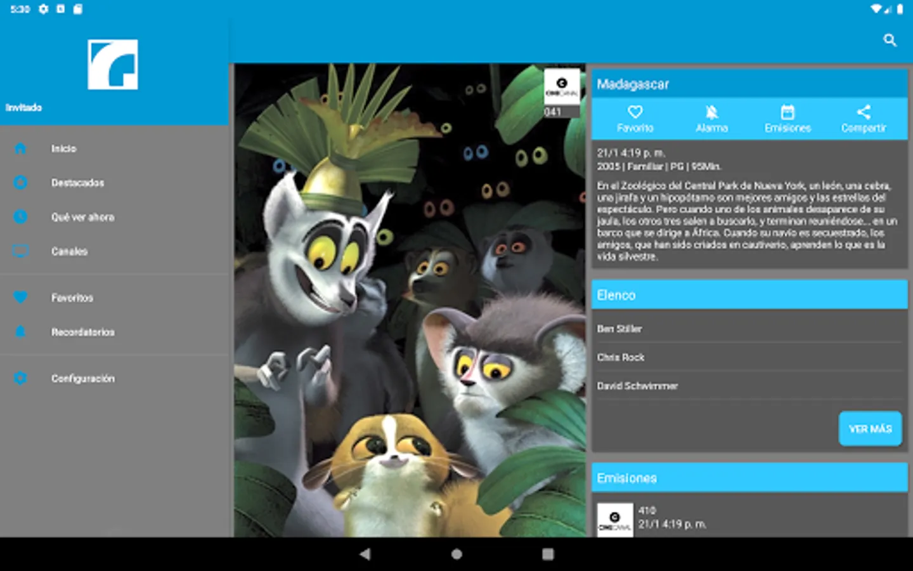Click the Qué ver ahora clock icon
The image size is (913, 571).
[x=20, y=217]
